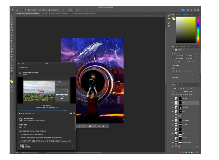Hide the 도시 건물 복사 layer
The height and width of the screenshot is (160, 219).
[x=173, y=120]
